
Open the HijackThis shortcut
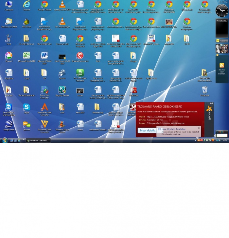pyautogui.click(x=133, y=91)
